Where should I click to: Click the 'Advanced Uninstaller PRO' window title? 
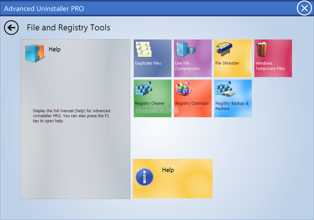coord(44,8)
